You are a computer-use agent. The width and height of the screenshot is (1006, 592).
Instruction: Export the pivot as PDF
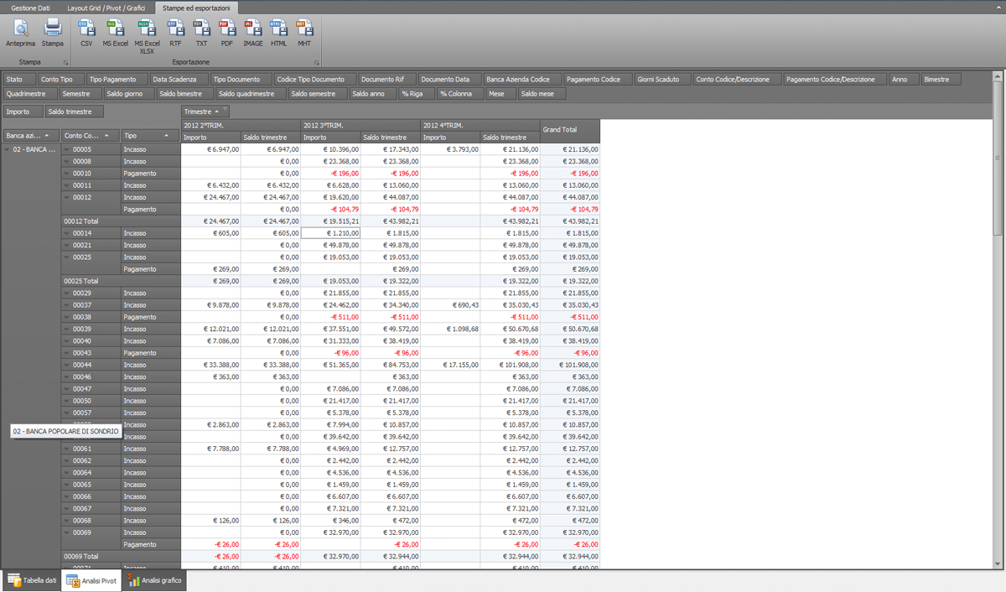tap(226, 32)
